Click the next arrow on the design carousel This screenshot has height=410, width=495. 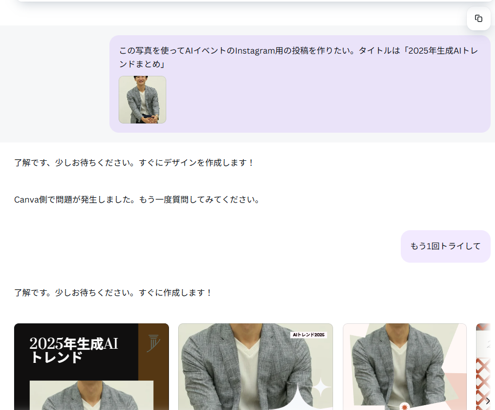pos(487,401)
